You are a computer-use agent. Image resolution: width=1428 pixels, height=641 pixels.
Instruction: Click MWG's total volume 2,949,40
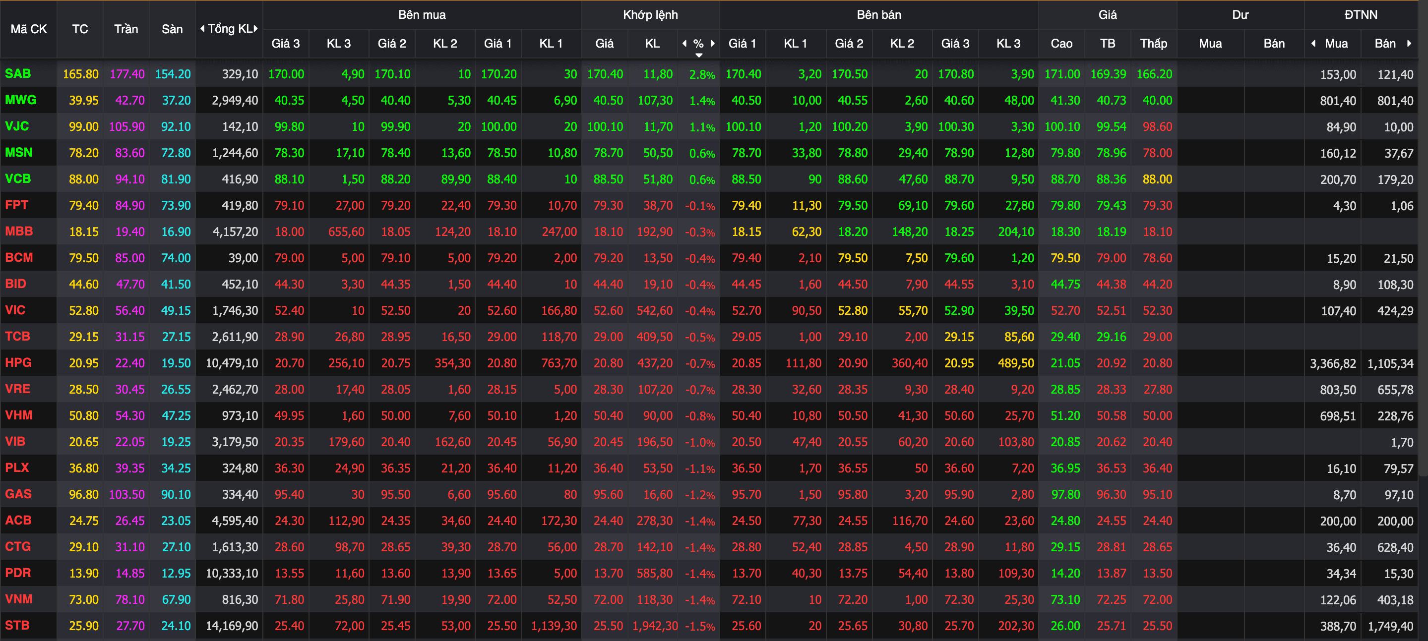[235, 100]
